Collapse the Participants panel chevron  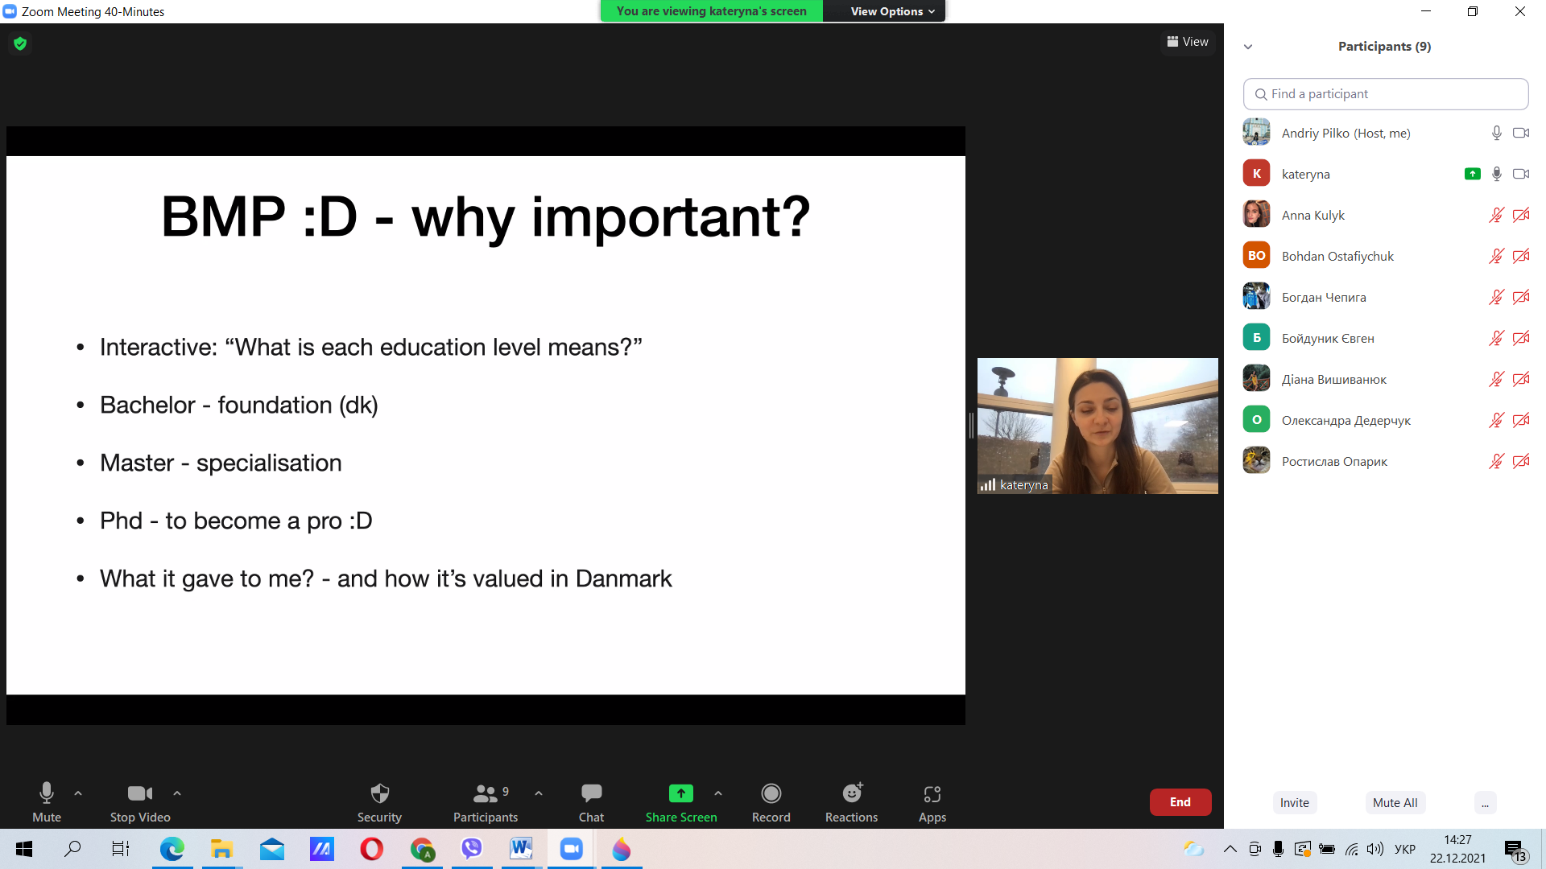click(x=1248, y=47)
